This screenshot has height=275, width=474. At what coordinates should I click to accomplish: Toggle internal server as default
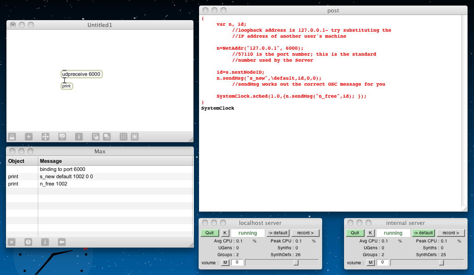click(x=423, y=233)
